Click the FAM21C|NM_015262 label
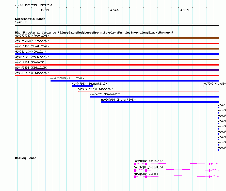Image resolution: width=226 pixels, height=191 pixels. point(146,174)
